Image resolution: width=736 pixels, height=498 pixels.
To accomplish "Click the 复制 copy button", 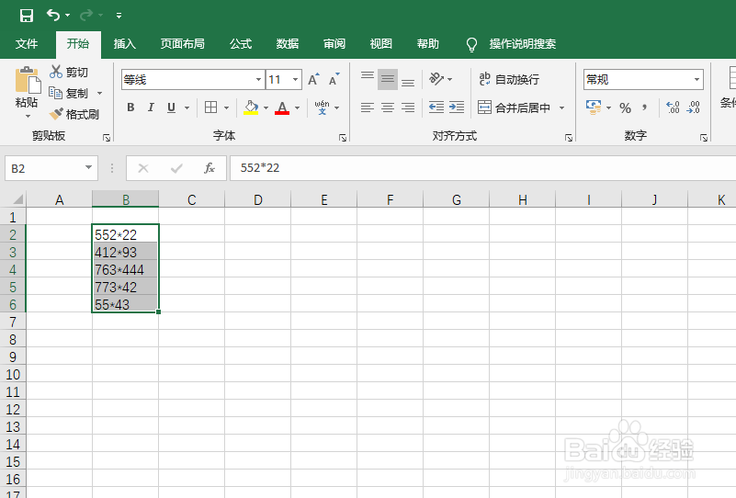I will click(x=69, y=93).
